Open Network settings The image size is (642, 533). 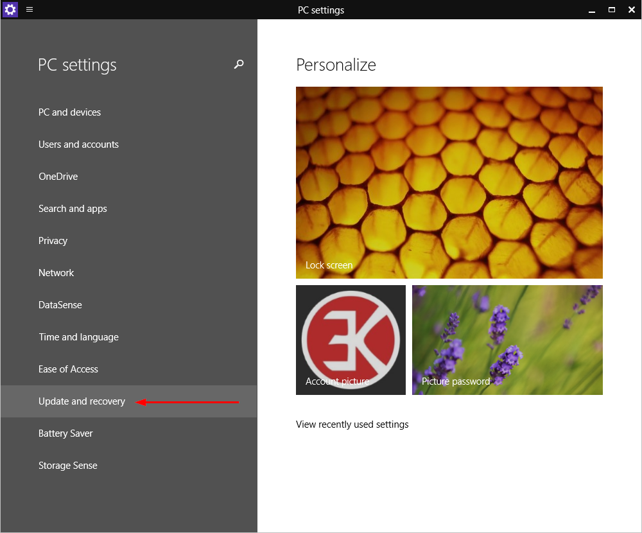(128, 273)
